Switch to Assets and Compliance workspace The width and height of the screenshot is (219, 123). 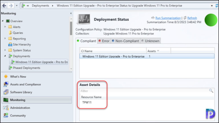click(x=25, y=84)
